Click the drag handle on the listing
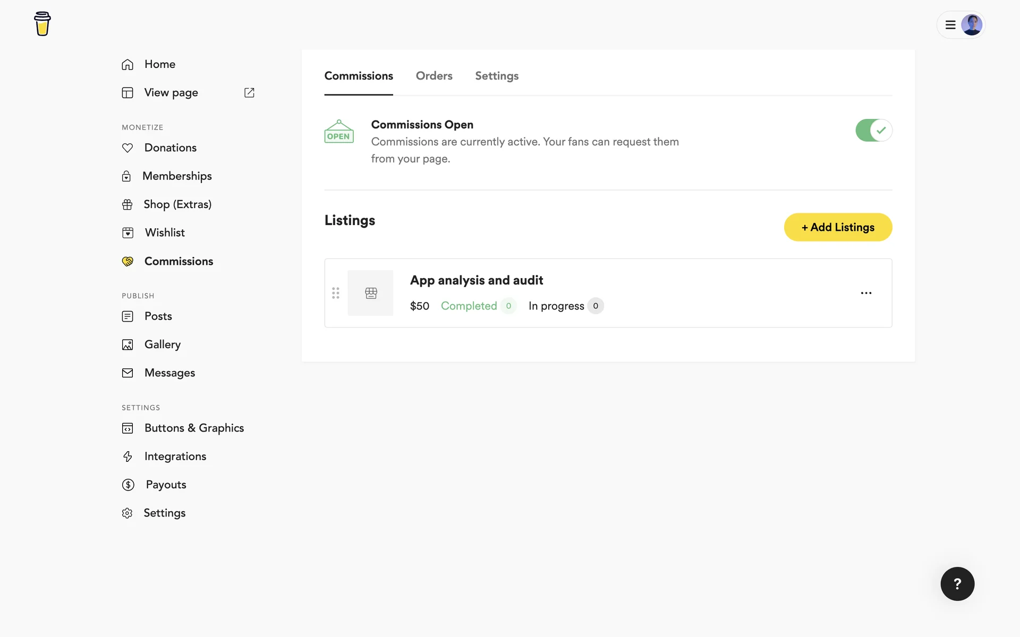The image size is (1020, 637). (336, 293)
